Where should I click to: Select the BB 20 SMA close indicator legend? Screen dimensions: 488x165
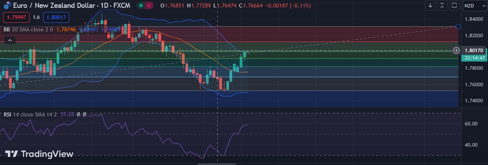point(28,29)
